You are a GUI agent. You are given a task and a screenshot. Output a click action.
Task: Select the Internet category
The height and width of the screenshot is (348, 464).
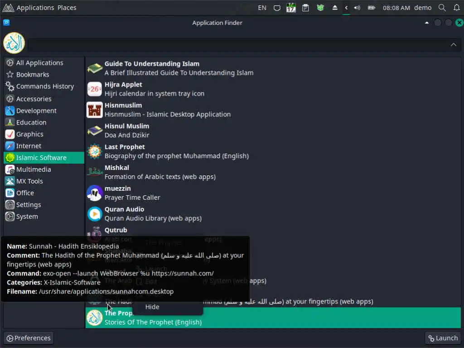(x=44, y=146)
